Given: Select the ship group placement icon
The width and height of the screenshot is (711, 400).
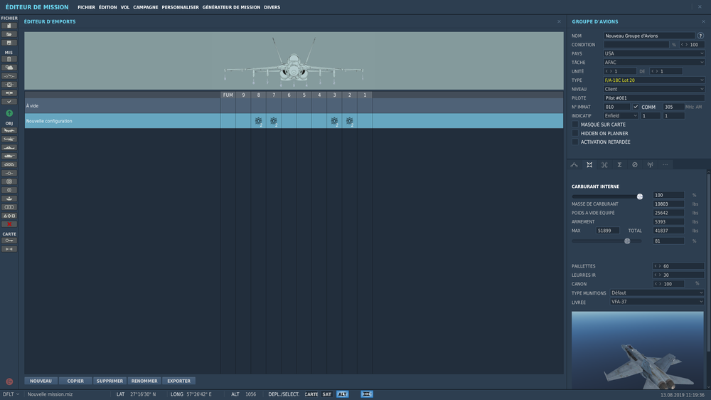Looking at the screenshot, I should 9,147.
